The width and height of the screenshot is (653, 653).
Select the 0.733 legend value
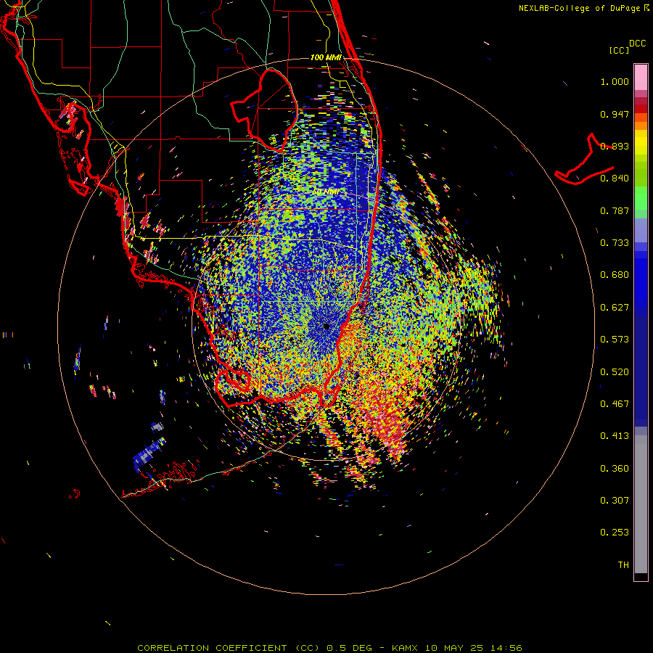coord(615,243)
